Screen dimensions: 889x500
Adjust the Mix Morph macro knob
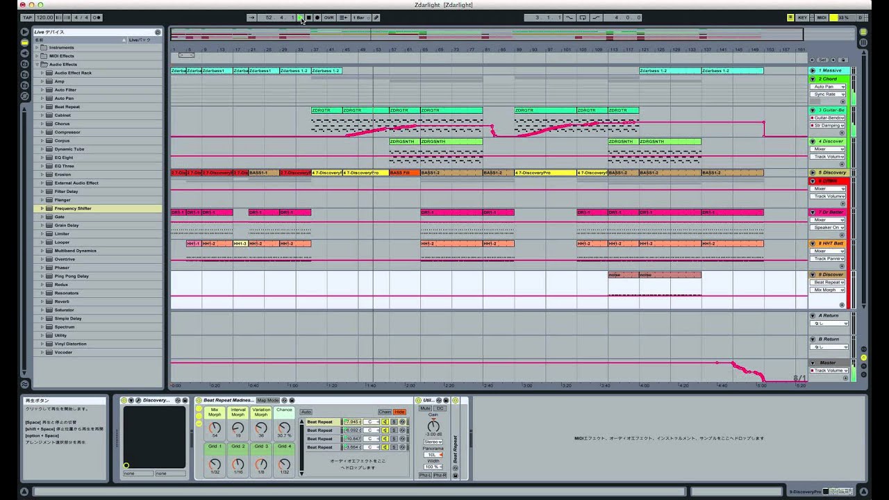pyautogui.click(x=215, y=428)
